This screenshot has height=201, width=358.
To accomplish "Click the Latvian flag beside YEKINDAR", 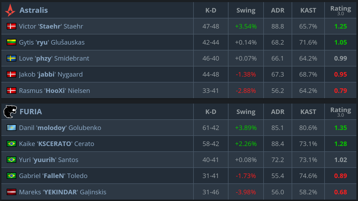I will click(x=12, y=192).
